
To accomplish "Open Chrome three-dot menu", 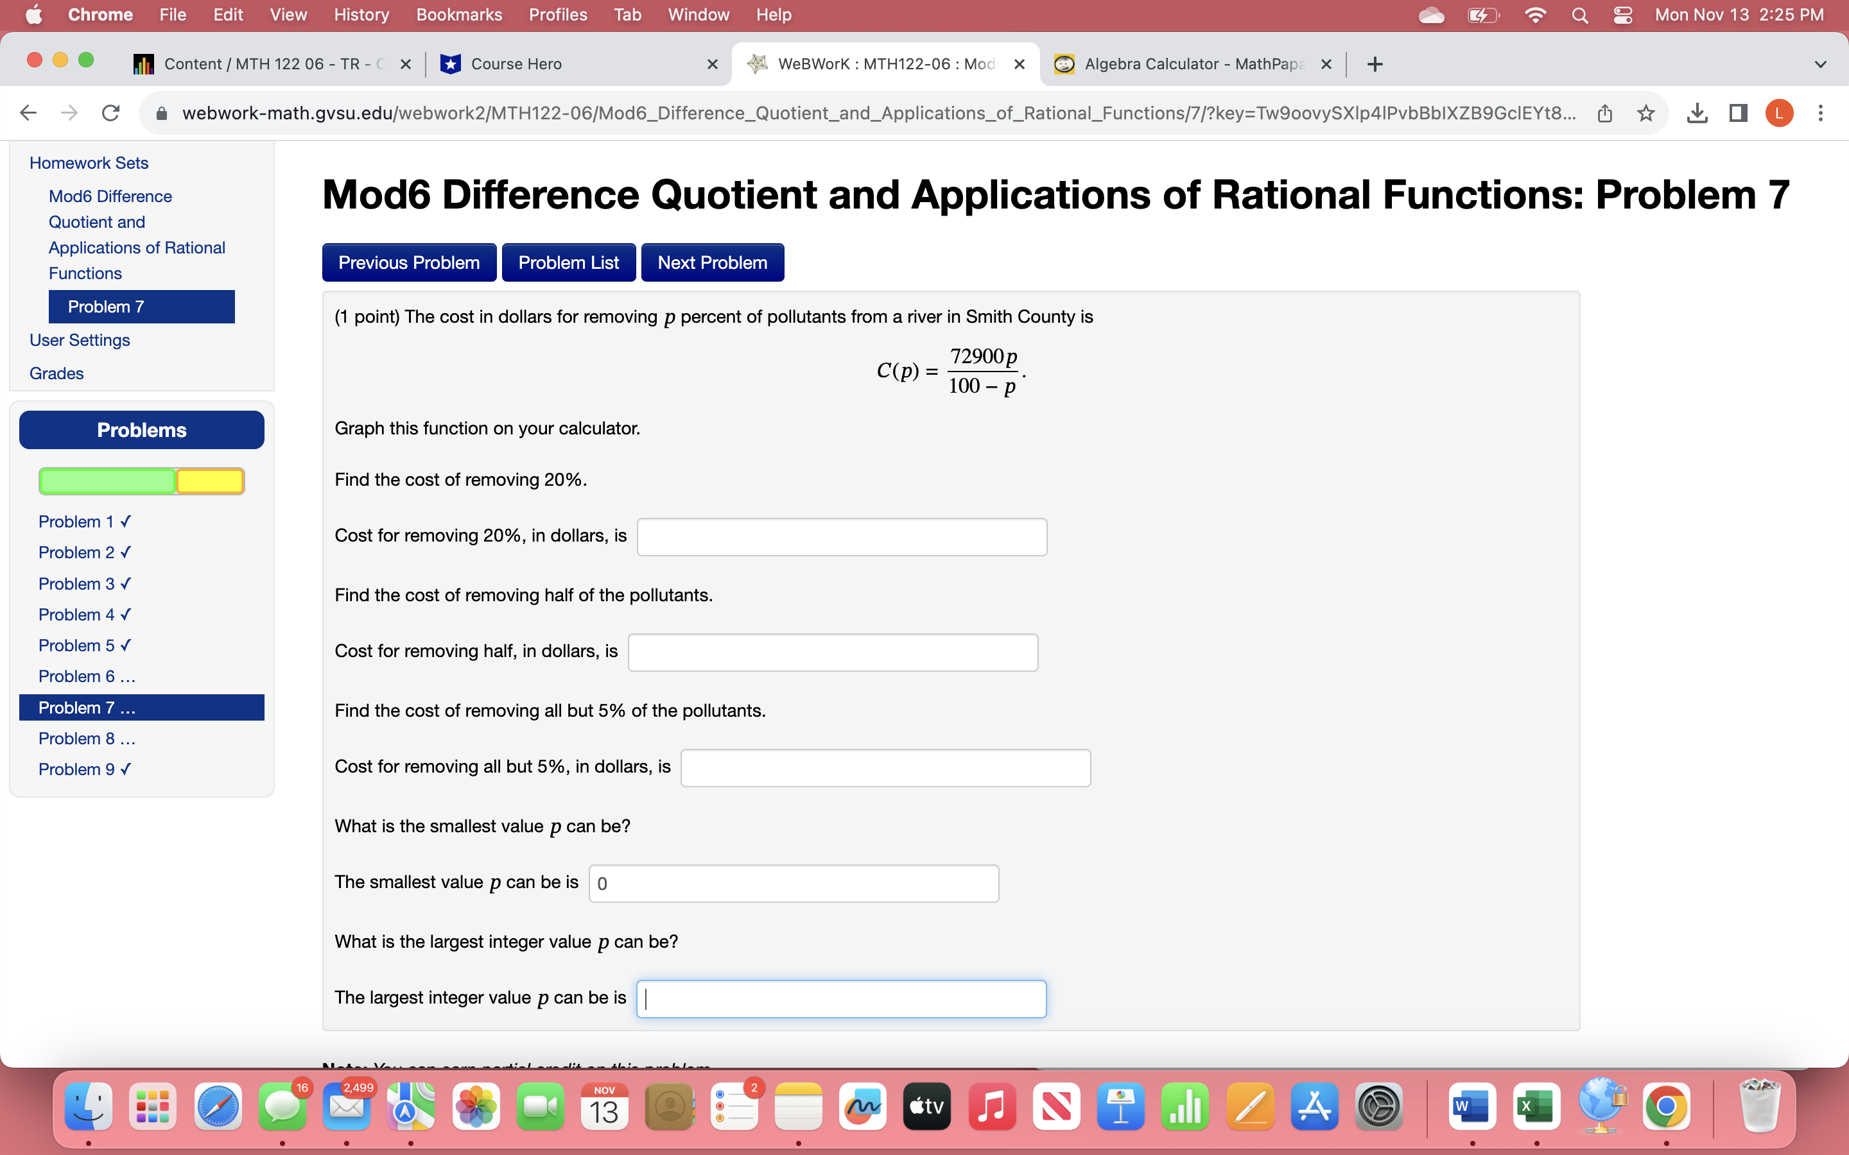I will tap(1821, 113).
